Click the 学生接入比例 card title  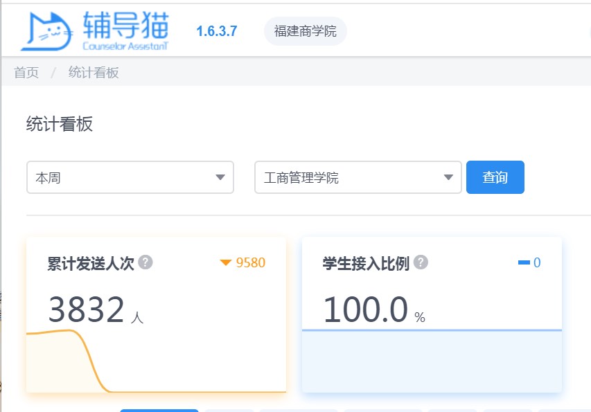point(366,263)
